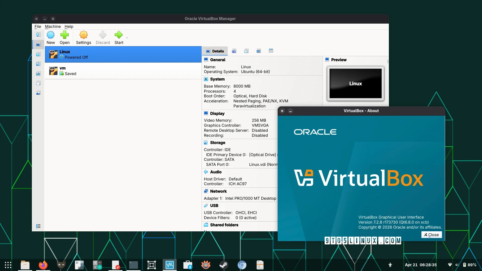
Task: Open the Snapshots view
Action: [234, 51]
